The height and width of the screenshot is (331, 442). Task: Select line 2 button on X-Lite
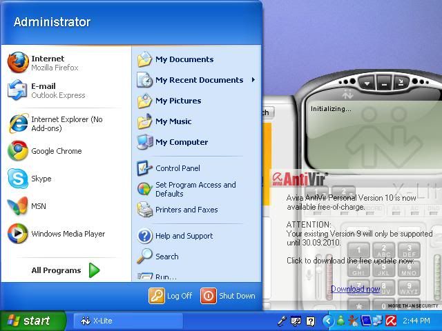pyautogui.click(x=344, y=192)
